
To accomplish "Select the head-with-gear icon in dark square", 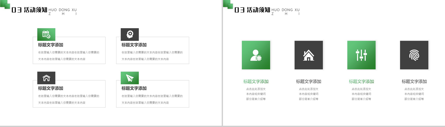I will (x=130, y=34).
